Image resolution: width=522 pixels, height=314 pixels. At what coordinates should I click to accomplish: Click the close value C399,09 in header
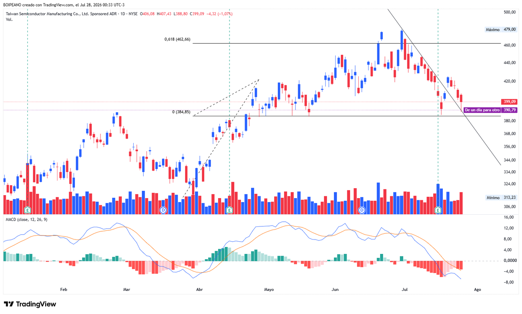click(197, 14)
